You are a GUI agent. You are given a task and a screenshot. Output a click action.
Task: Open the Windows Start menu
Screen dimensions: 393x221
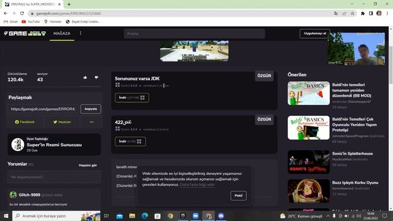(6, 215)
